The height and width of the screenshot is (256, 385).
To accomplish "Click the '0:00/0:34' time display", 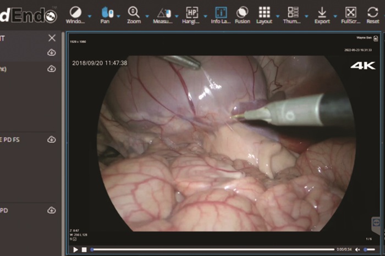I will coord(344,249).
